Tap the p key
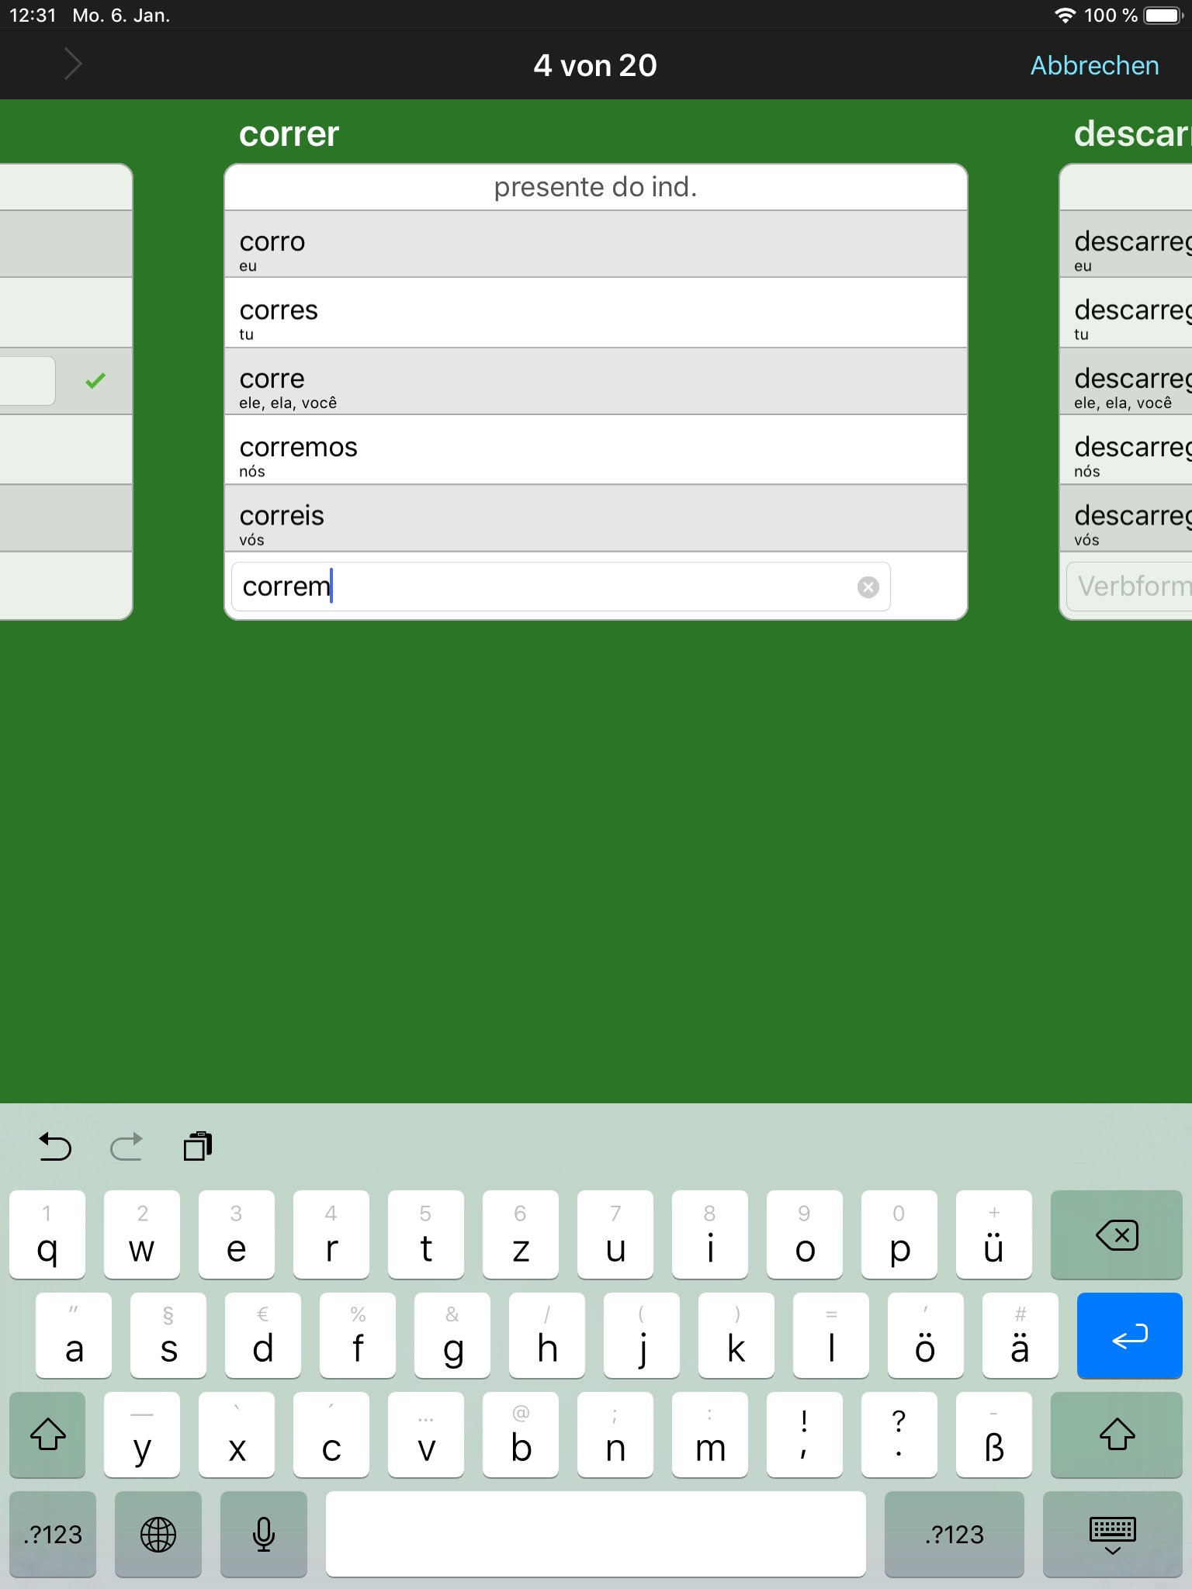 point(899,1234)
